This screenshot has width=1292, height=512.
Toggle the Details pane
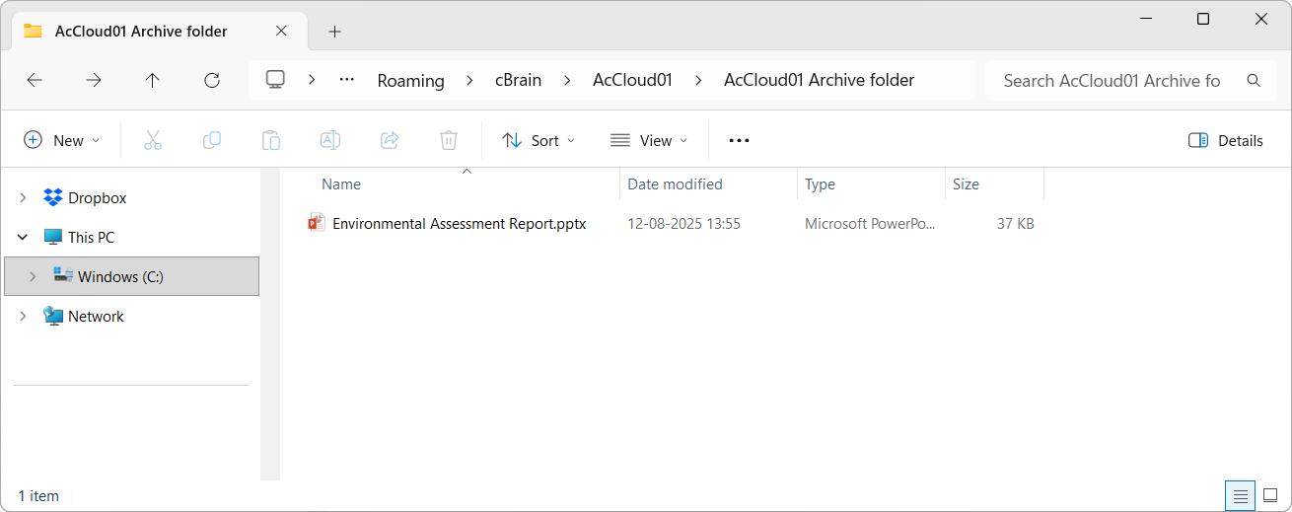click(x=1226, y=140)
